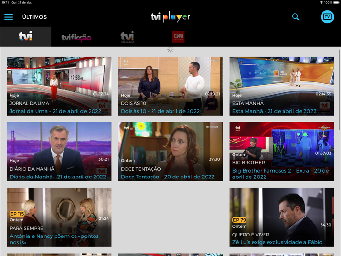Screen dimensions: 341x256
Task: Open the Jornal da Uma video thumbnail
Action: (59, 86)
